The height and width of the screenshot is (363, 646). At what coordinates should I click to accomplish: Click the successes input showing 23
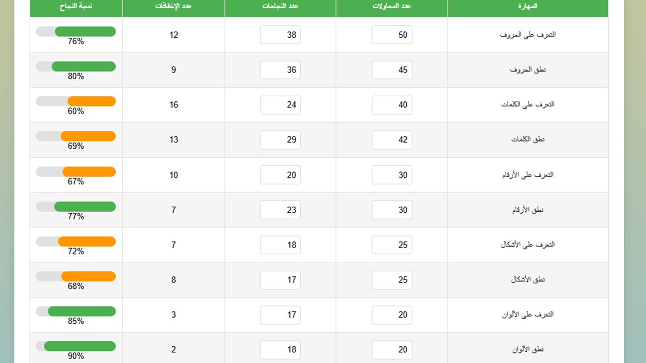(x=280, y=210)
